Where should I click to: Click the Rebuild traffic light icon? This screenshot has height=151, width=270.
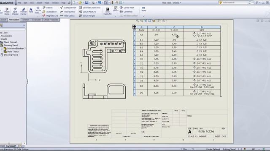113,3
